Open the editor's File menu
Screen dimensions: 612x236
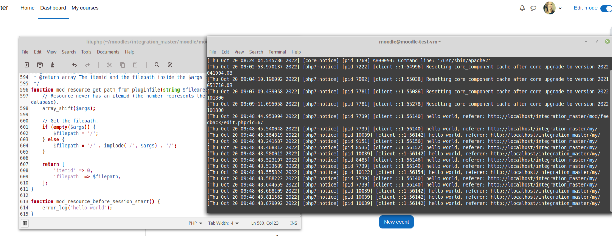25,52
